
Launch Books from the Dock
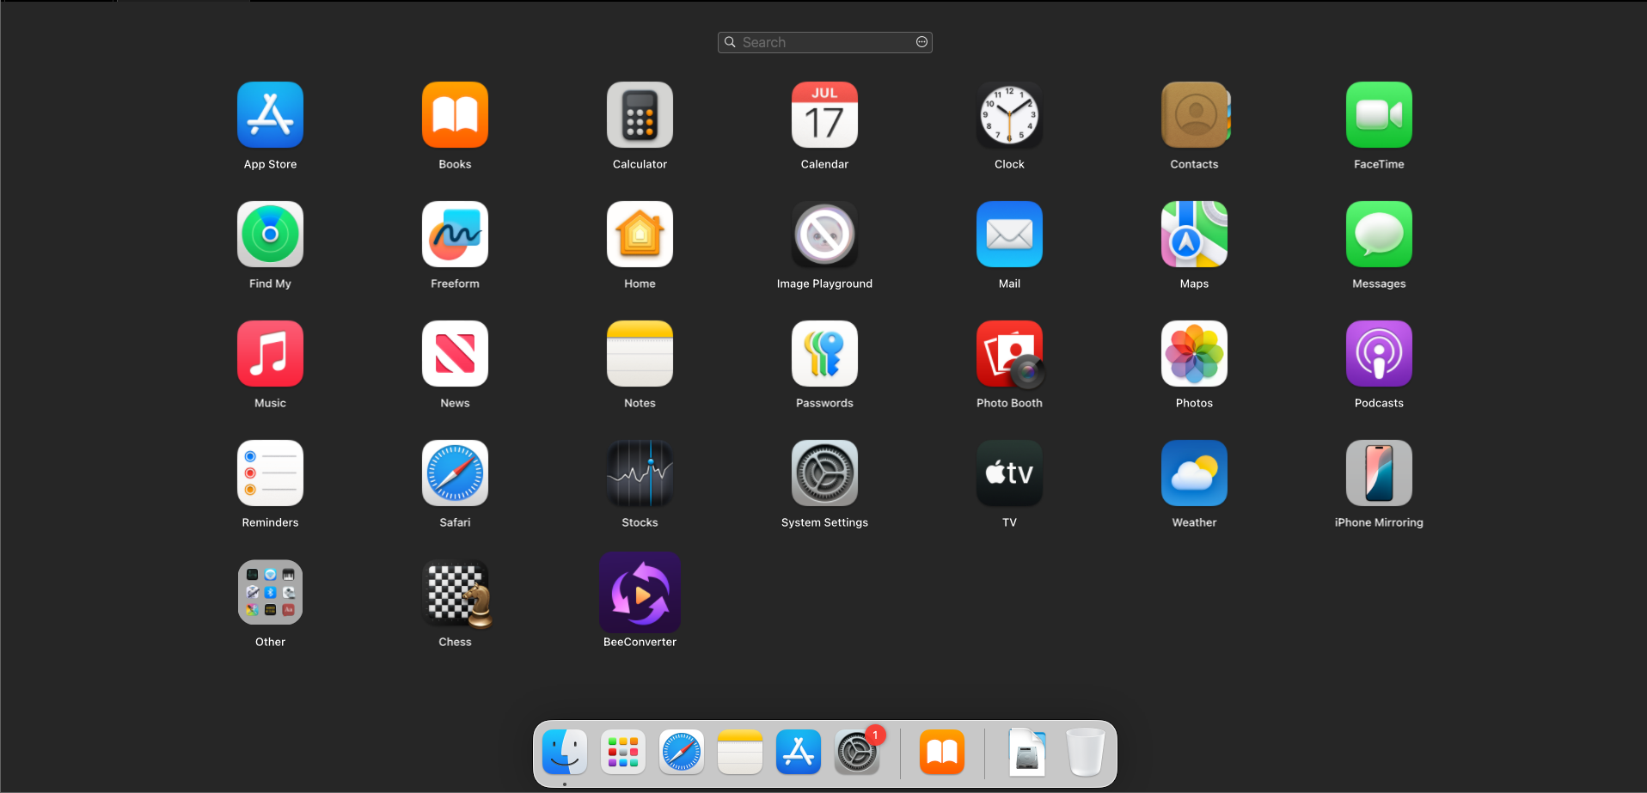[x=942, y=753]
